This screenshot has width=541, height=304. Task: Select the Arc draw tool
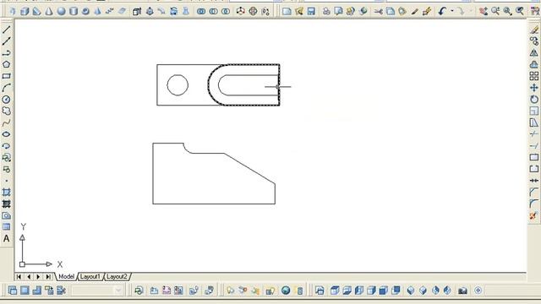click(x=6, y=88)
